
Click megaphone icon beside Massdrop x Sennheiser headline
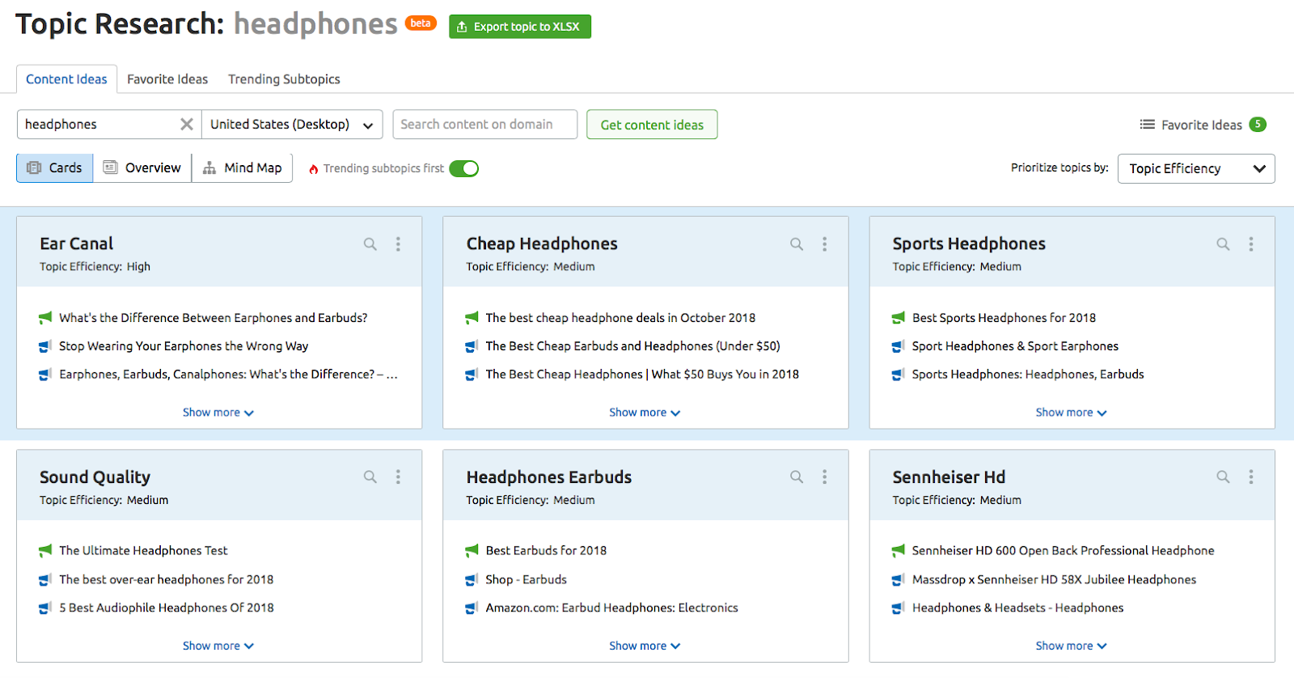coord(899,580)
